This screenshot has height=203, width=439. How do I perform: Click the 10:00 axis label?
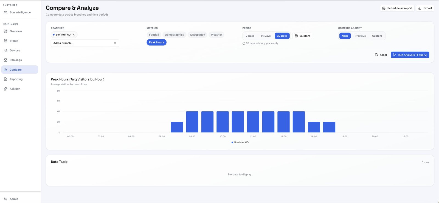click(x=223, y=137)
